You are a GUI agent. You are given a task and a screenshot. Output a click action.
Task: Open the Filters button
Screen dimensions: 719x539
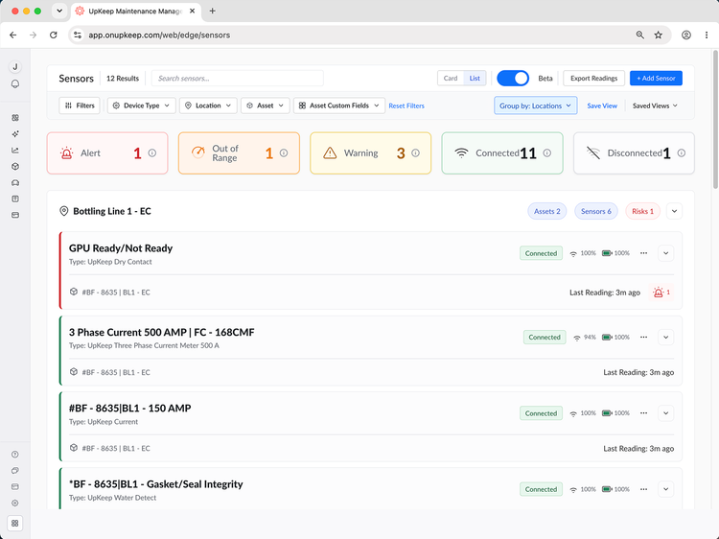[80, 105]
